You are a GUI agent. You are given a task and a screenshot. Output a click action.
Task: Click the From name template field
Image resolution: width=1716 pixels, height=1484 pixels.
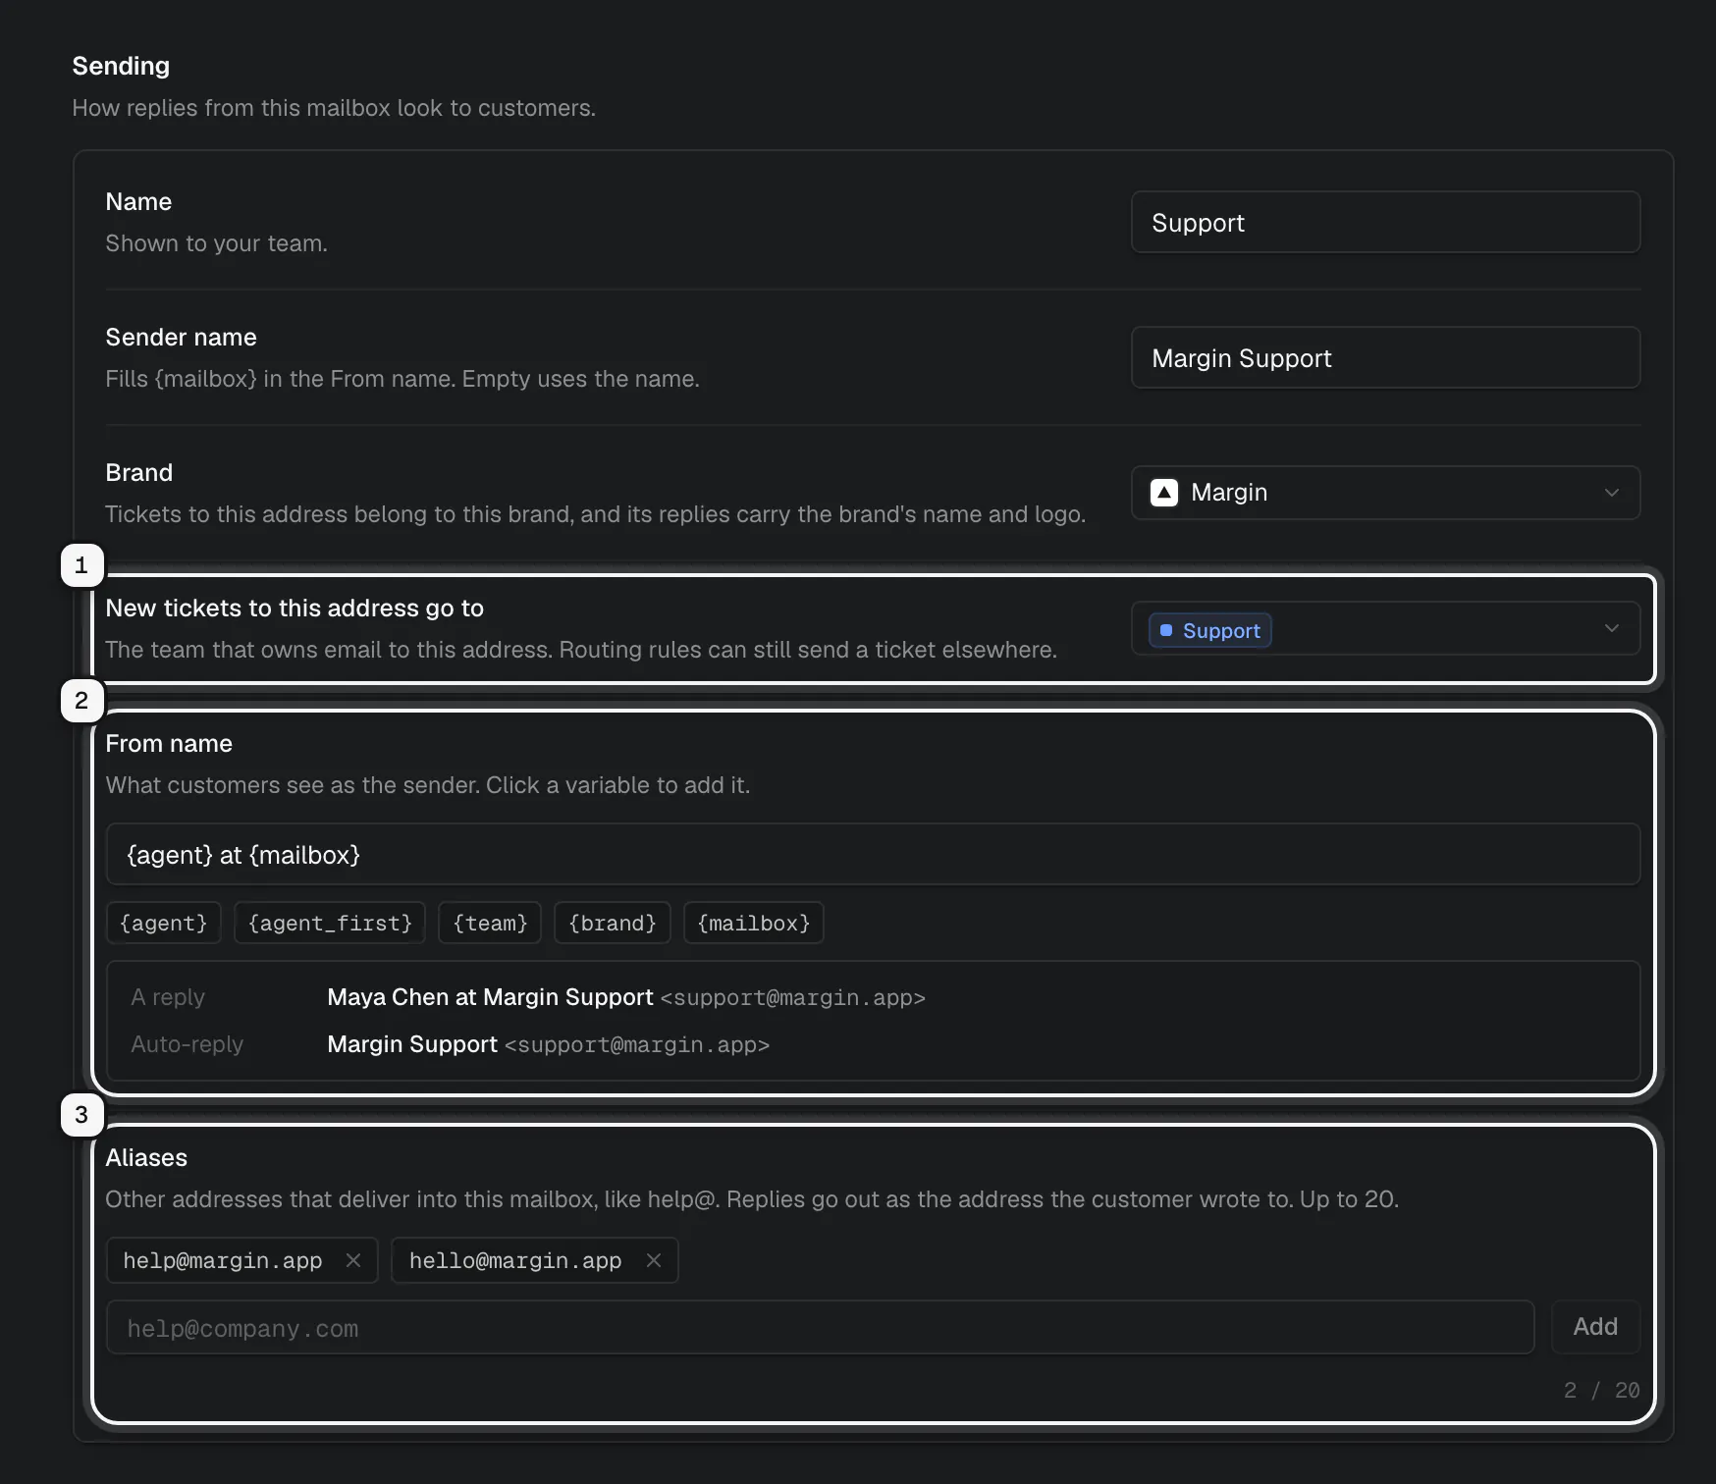tap(873, 855)
